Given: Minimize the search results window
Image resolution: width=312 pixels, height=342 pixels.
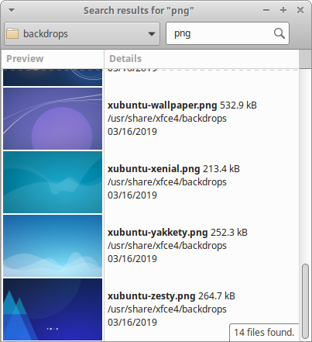Looking at the screenshot, I should (x=266, y=10).
